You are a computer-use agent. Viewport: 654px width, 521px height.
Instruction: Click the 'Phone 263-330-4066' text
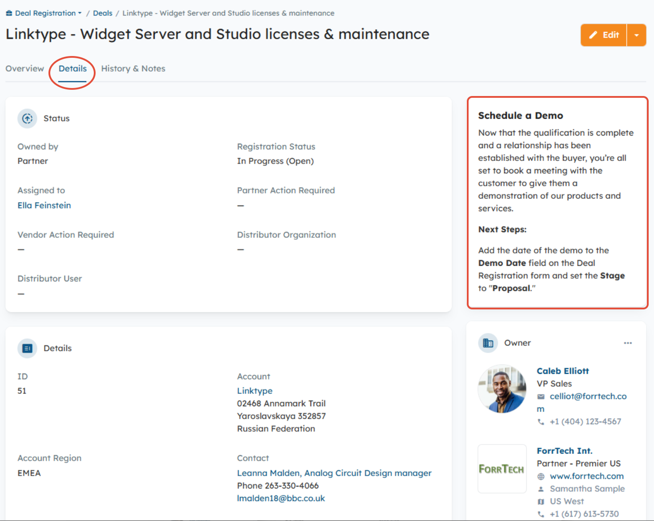(x=278, y=485)
